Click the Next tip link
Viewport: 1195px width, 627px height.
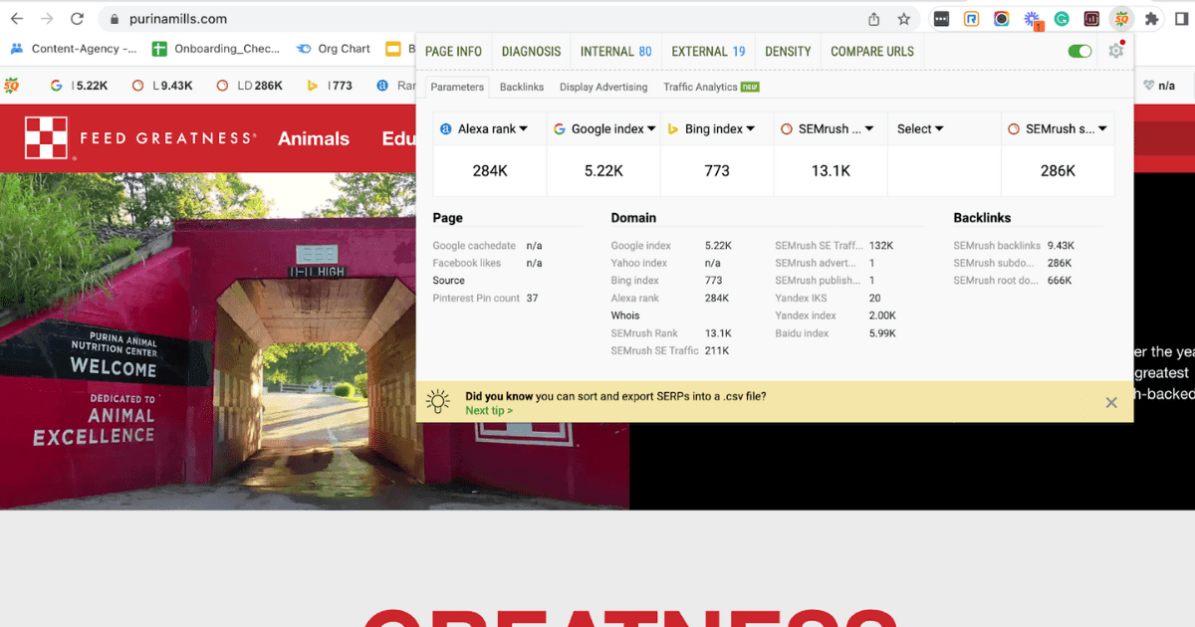click(x=489, y=410)
